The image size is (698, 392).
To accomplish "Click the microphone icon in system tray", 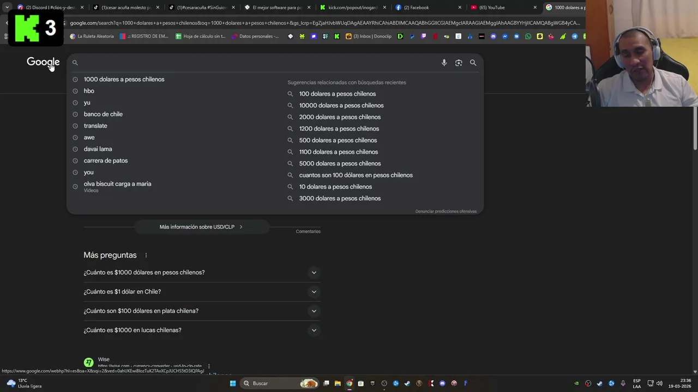I will [x=623, y=383].
